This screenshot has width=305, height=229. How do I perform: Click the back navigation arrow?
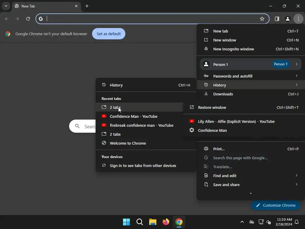[x=7, y=19]
